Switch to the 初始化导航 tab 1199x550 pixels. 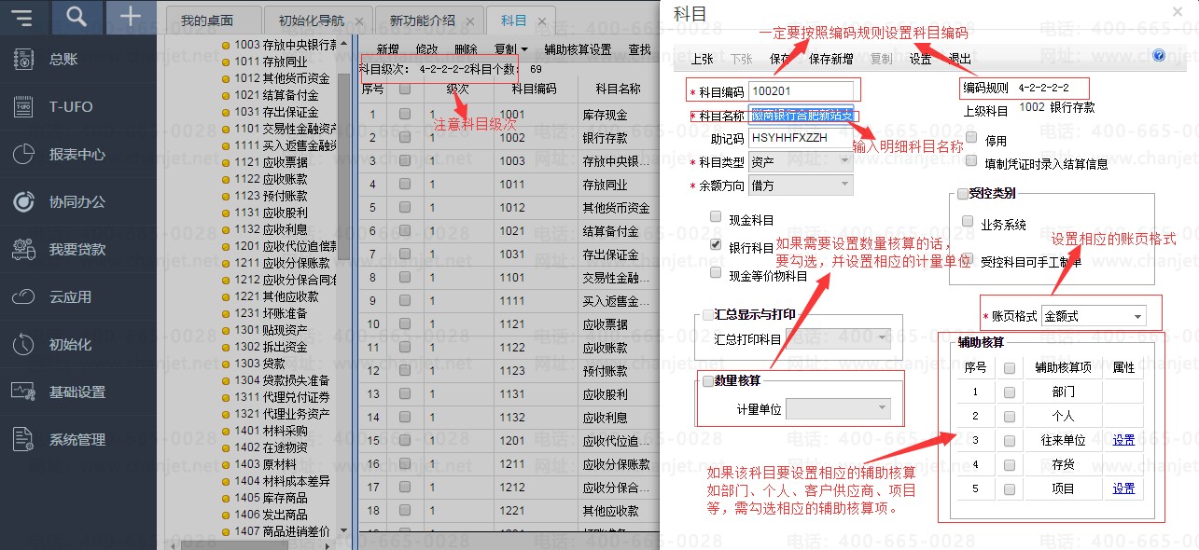pos(316,21)
